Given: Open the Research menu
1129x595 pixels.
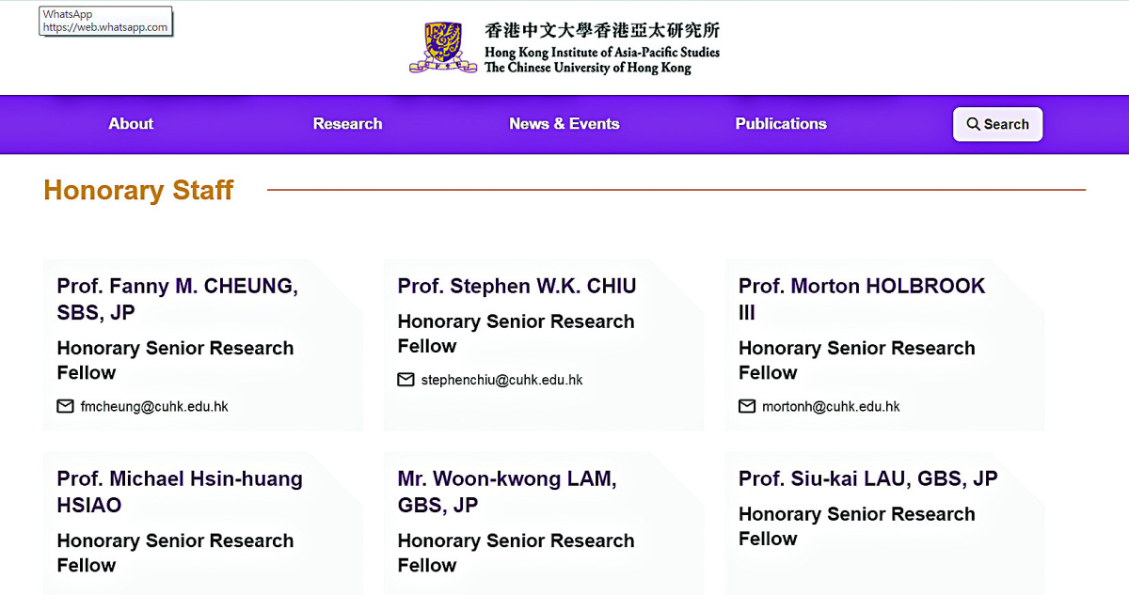Looking at the screenshot, I should click(x=348, y=124).
